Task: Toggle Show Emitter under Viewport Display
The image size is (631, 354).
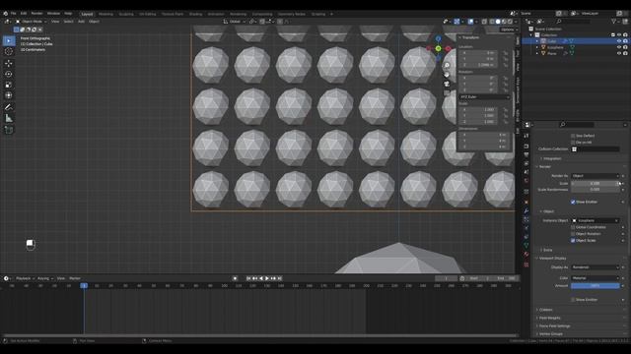Action: tap(573, 300)
